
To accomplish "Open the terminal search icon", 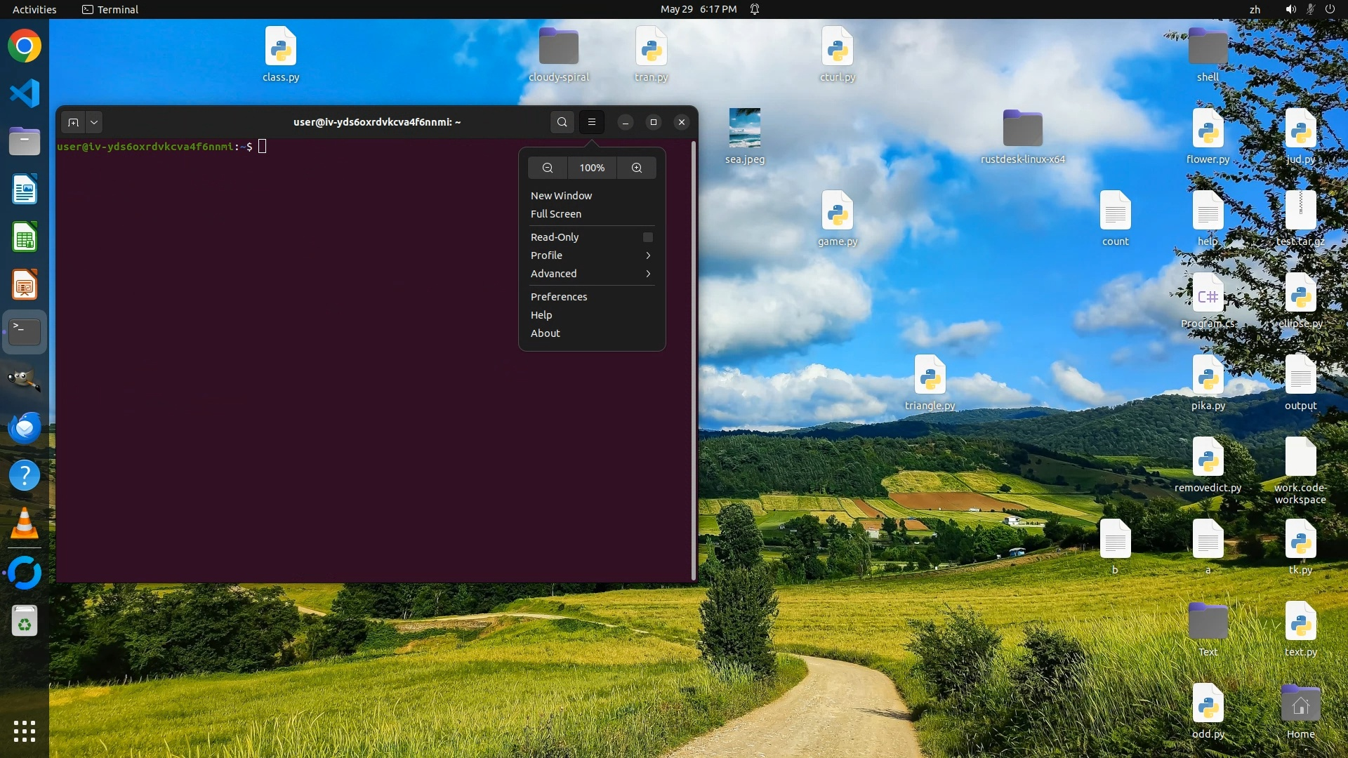I will pyautogui.click(x=562, y=122).
